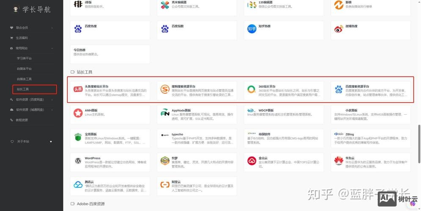Click the 站长工具 section heading
The width and height of the screenshot is (421, 211).
[x=85, y=72]
